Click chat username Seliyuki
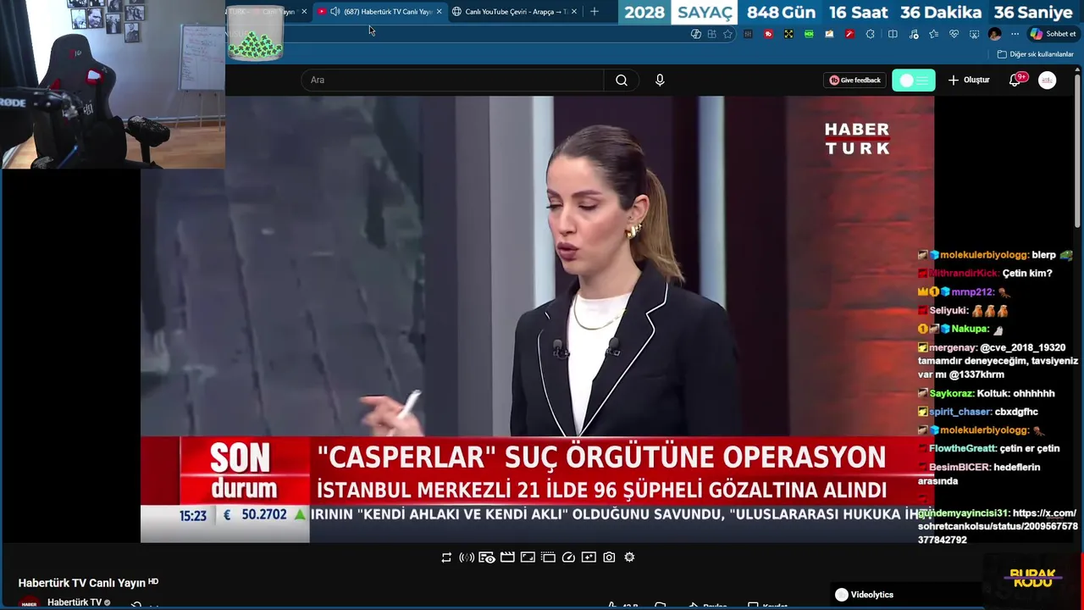Viewport: 1084px width, 610px height. [x=948, y=310]
